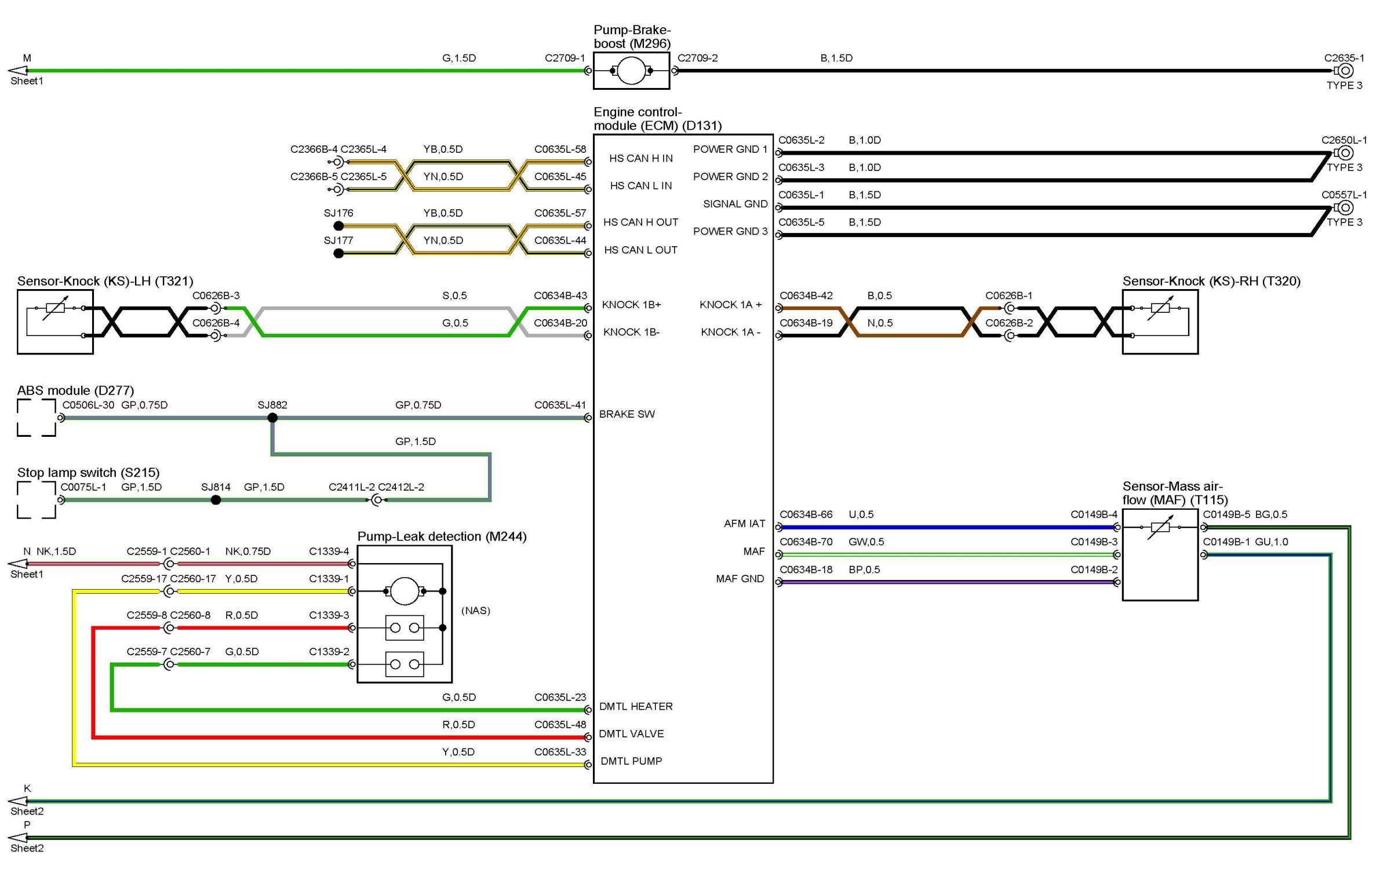Click the ABS module D277 dashed box

pos(37,418)
